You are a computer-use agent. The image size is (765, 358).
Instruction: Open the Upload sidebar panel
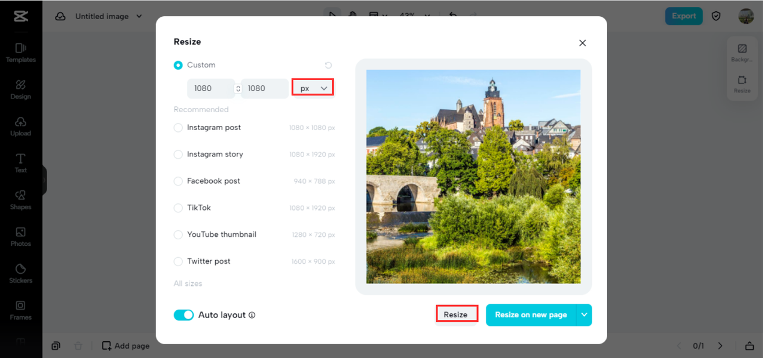[20, 126]
